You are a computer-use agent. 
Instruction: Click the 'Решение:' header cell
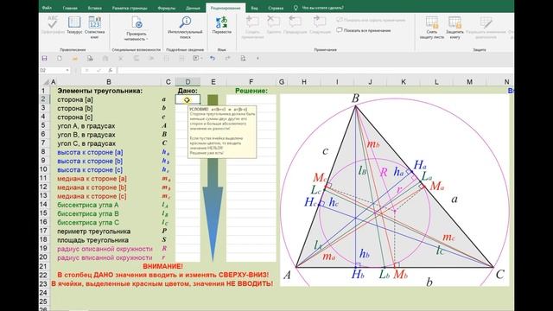(x=251, y=91)
